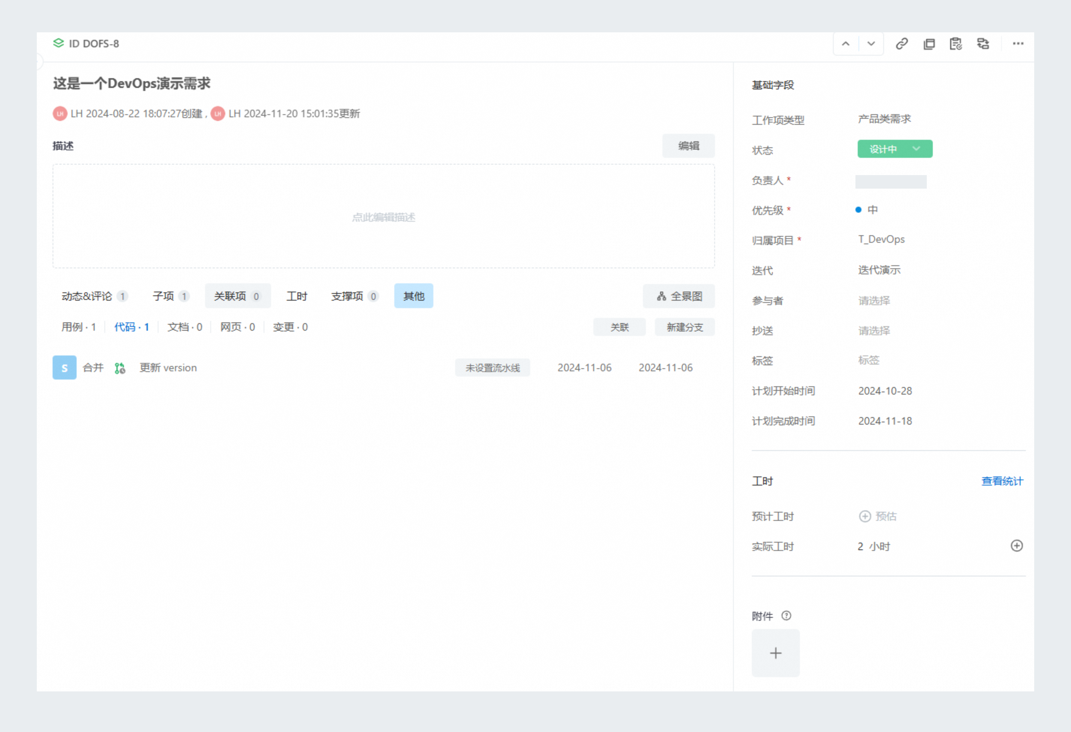Click the attachment help question icon
The width and height of the screenshot is (1071, 732).
tap(787, 616)
